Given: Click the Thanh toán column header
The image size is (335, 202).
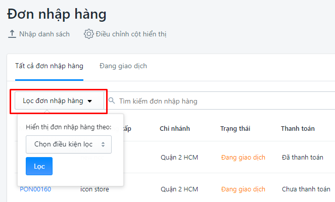Looking at the screenshot, I should (298, 129).
